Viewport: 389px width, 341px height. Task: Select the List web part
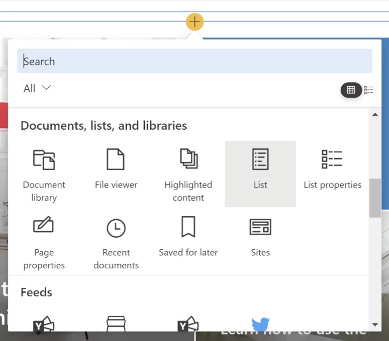point(260,174)
